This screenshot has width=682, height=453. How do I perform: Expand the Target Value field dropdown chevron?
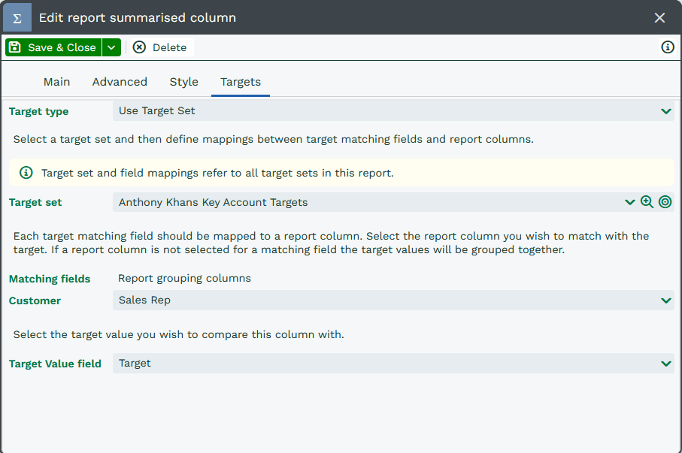(x=665, y=364)
